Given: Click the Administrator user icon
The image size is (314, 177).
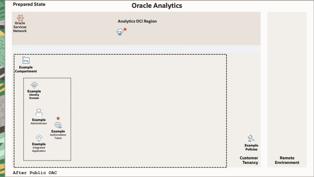Looking at the screenshot, I should (39, 112).
